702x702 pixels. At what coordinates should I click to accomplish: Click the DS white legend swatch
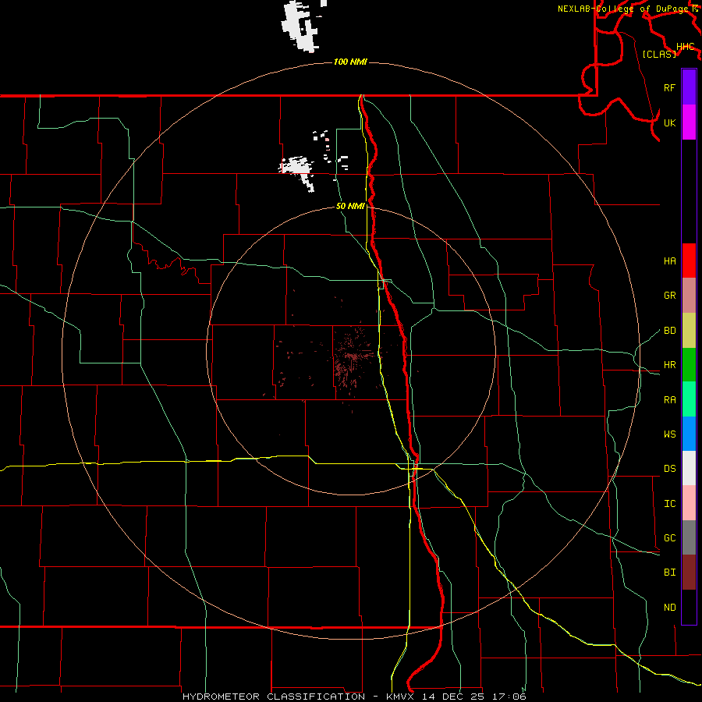[x=689, y=468]
